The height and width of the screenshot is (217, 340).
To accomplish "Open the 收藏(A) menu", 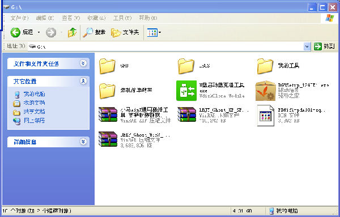I will pyautogui.click(x=96, y=18).
